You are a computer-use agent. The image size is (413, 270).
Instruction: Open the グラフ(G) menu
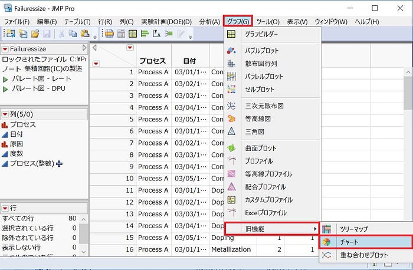point(238,21)
